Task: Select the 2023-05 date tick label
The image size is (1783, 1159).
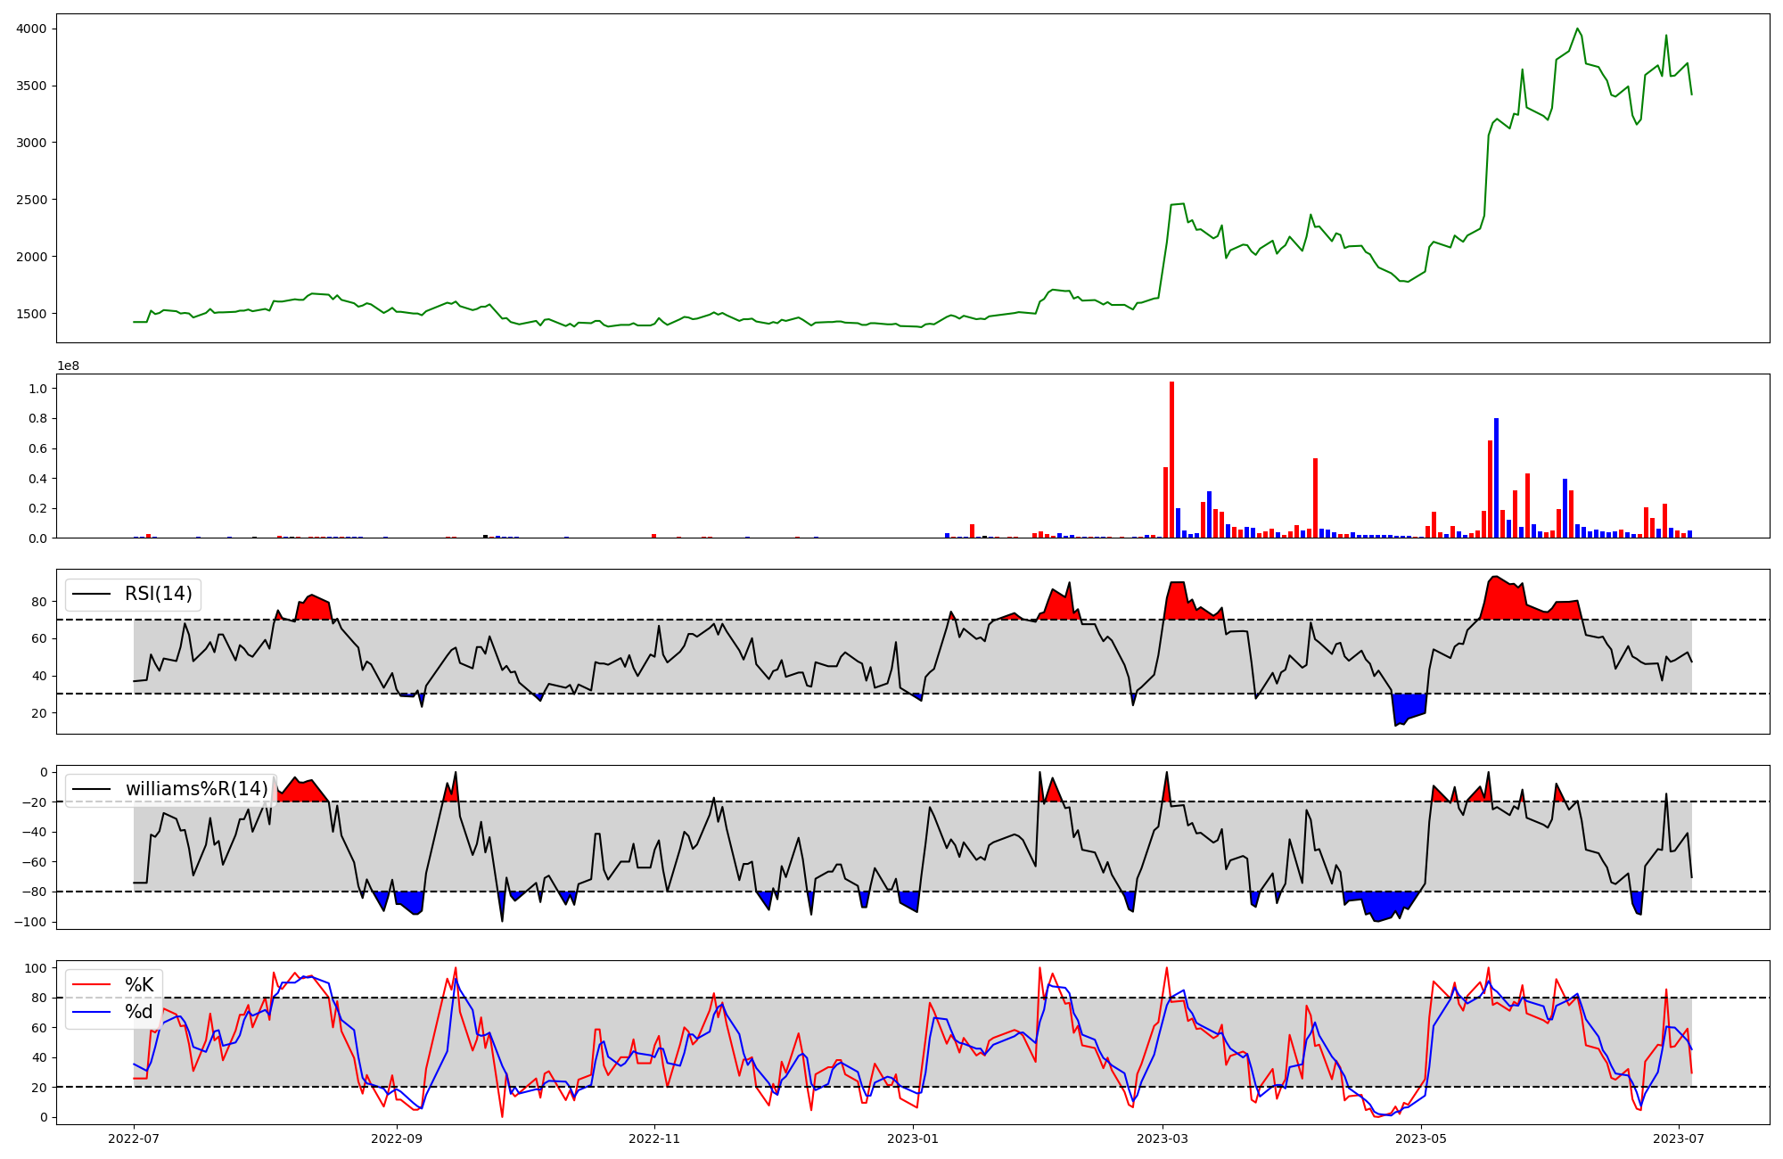Action: [x=1421, y=1138]
